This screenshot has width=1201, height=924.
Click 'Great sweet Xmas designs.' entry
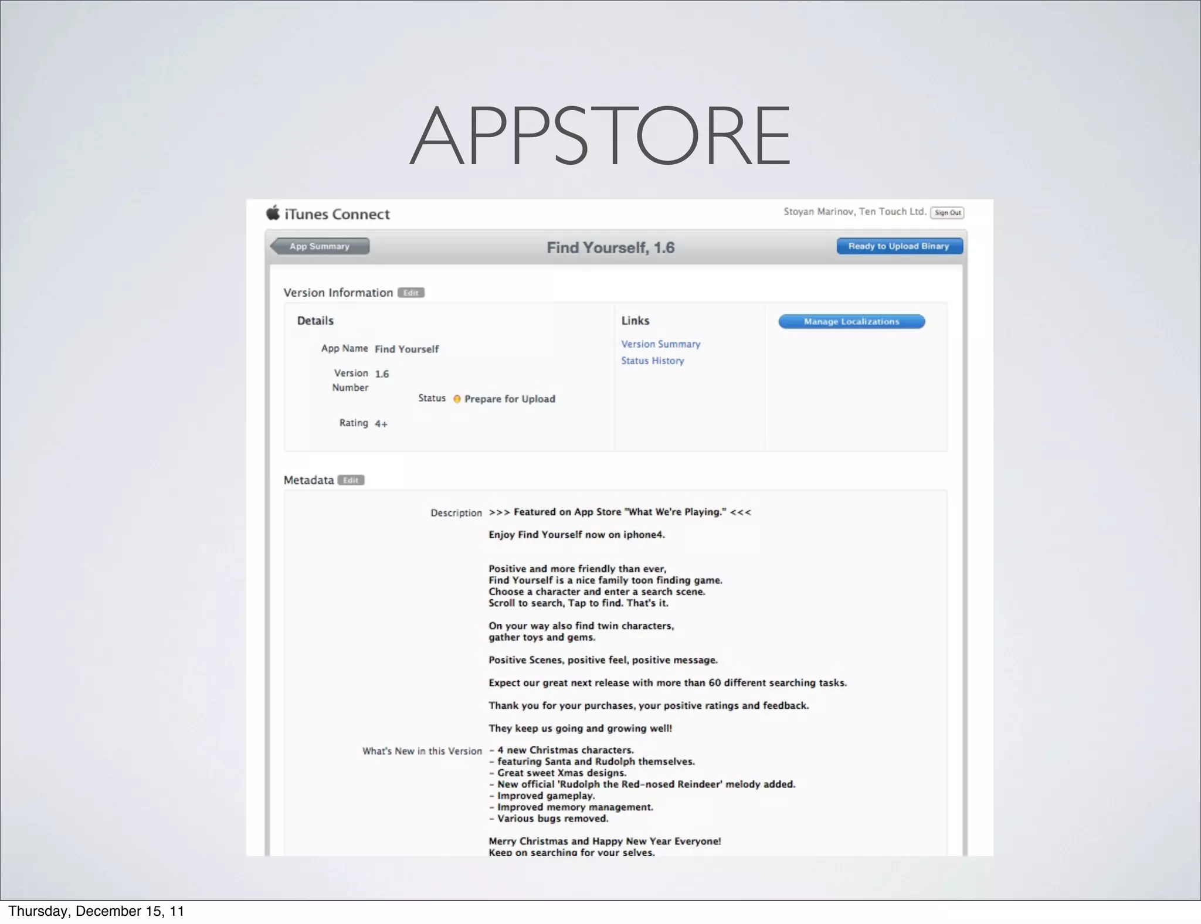pyautogui.click(x=558, y=773)
